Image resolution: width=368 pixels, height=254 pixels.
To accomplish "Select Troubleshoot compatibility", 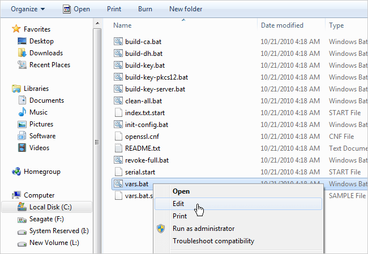I will (238, 241).
